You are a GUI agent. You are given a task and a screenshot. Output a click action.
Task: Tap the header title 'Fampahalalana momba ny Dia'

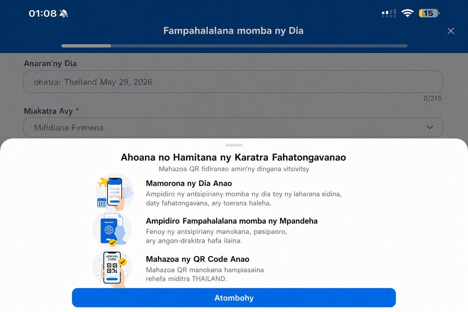[233, 31]
